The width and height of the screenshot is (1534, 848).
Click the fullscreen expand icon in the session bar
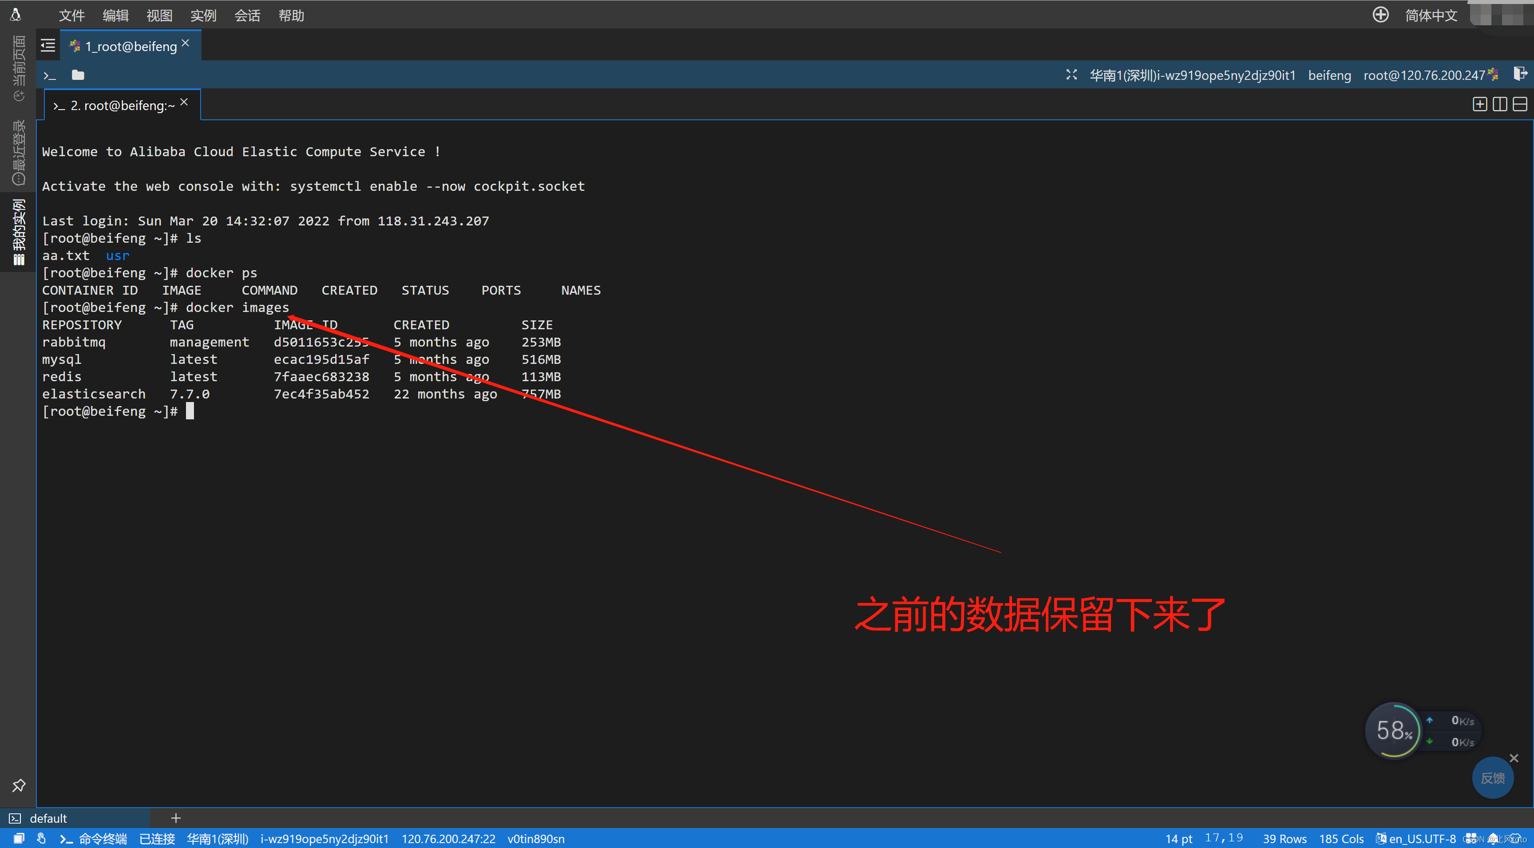[x=1071, y=75]
